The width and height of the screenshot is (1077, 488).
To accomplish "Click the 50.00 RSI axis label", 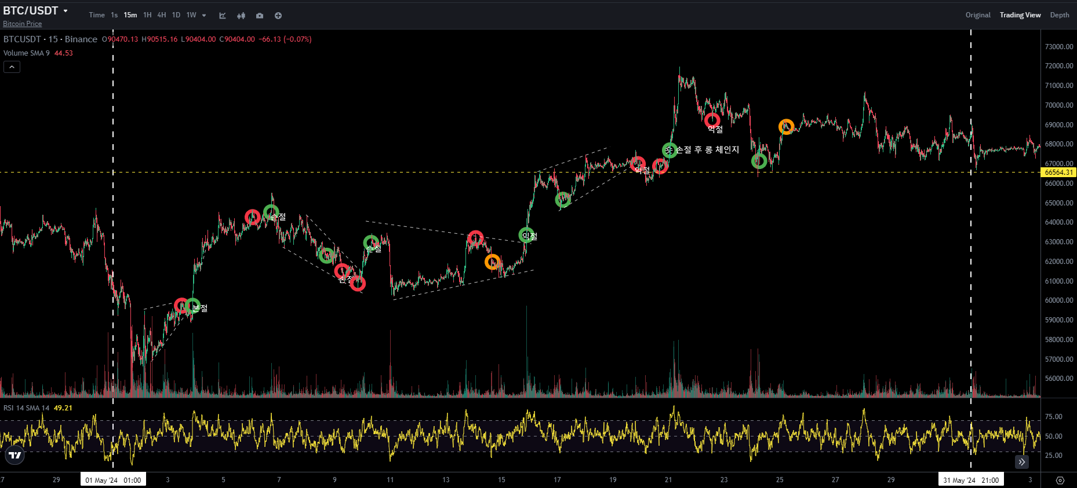I will [x=1053, y=436].
